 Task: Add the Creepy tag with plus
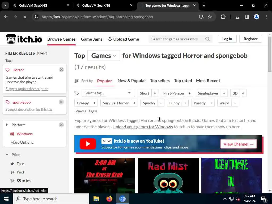94,103
